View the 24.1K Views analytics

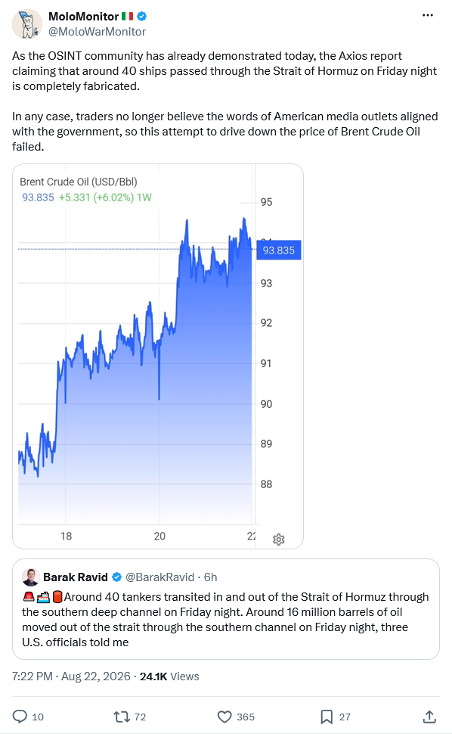tap(169, 676)
